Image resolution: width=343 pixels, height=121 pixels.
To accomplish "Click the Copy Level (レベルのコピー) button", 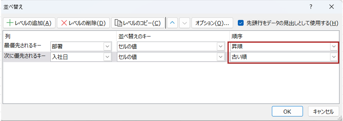I will 137,23.
